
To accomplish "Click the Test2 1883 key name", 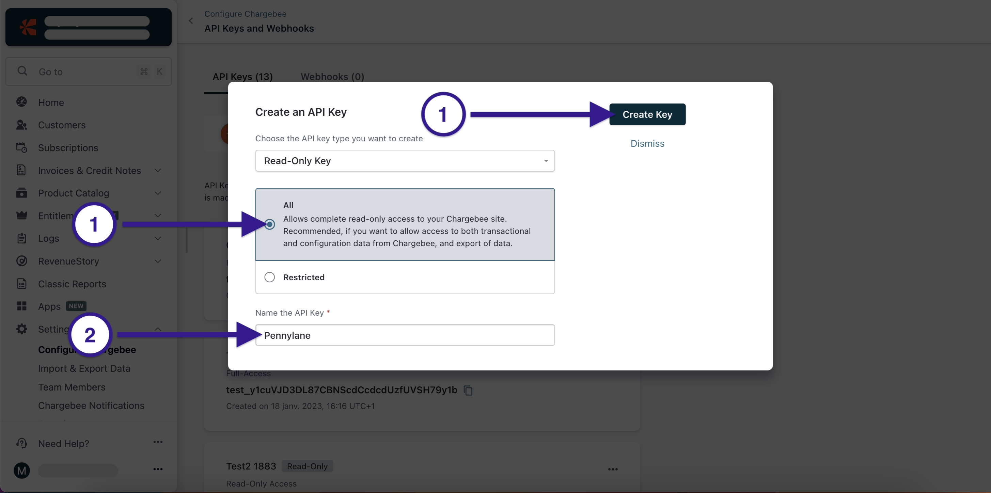I will tap(251, 466).
